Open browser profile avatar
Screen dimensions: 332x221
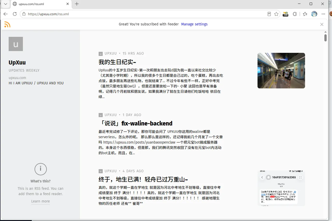pyautogui.click(x=314, y=14)
